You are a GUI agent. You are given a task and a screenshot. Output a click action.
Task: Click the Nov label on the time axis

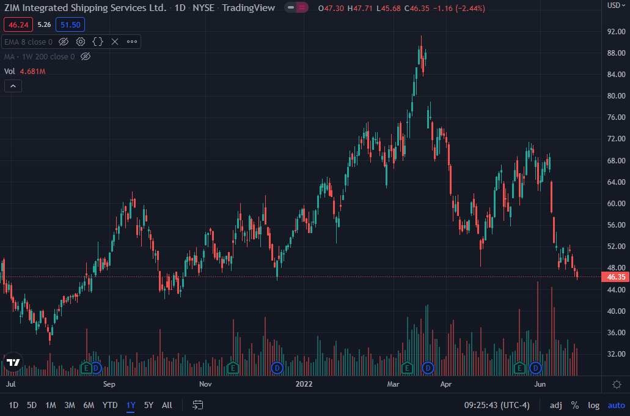pos(205,384)
